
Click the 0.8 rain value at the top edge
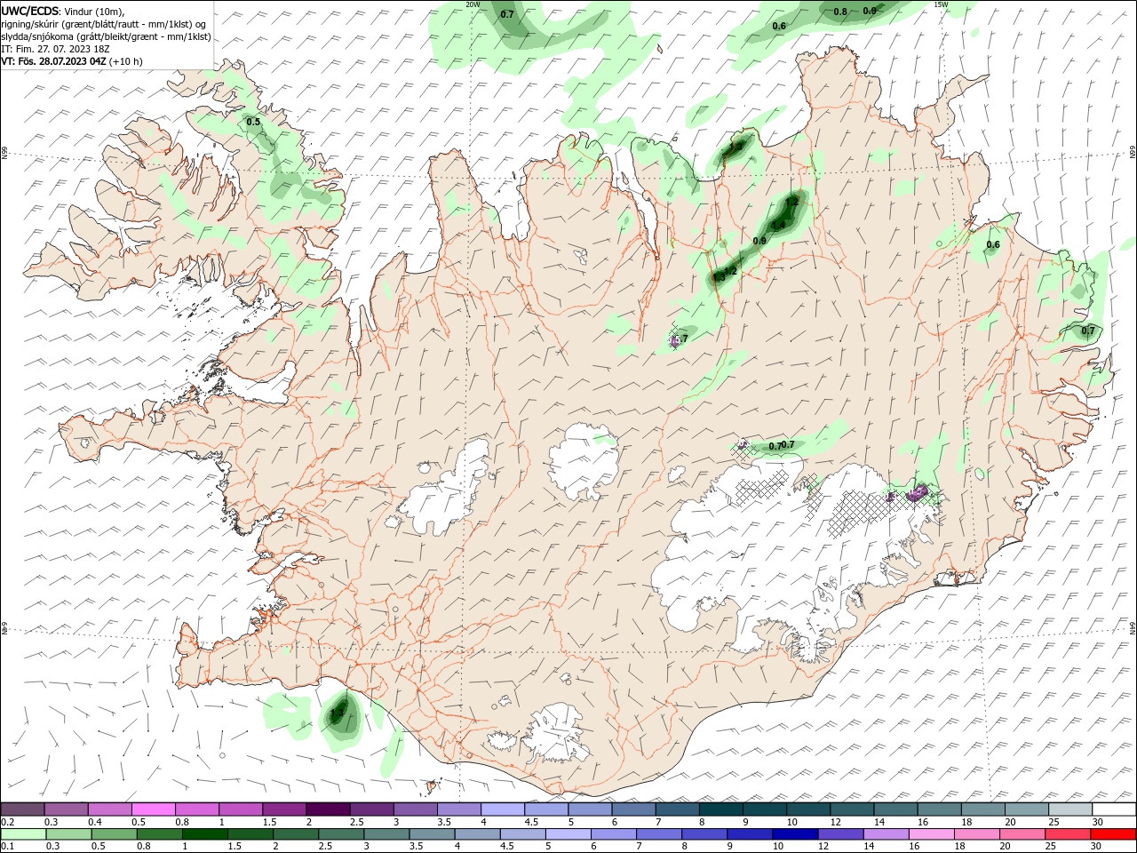(840, 12)
